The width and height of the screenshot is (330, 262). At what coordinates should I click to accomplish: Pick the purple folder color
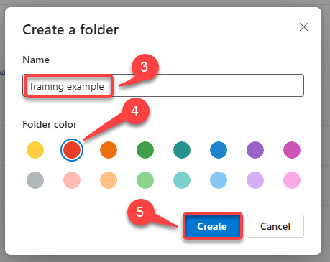coord(255,150)
